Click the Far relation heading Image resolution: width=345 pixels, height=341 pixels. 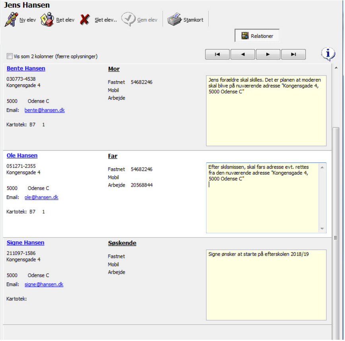point(112,156)
